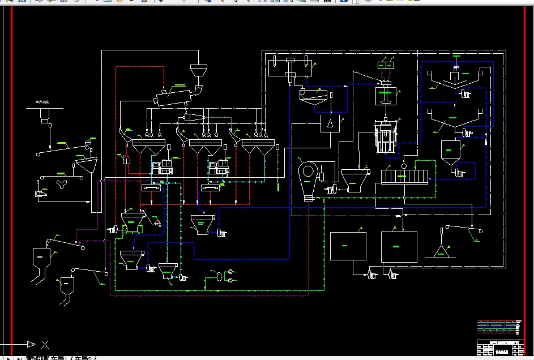Open the 布局2 layout tab

click(x=83, y=358)
